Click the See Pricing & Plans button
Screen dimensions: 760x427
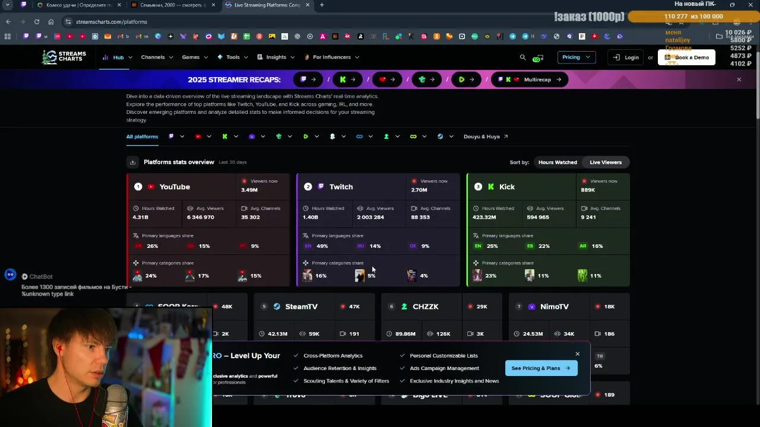point(541,368)
